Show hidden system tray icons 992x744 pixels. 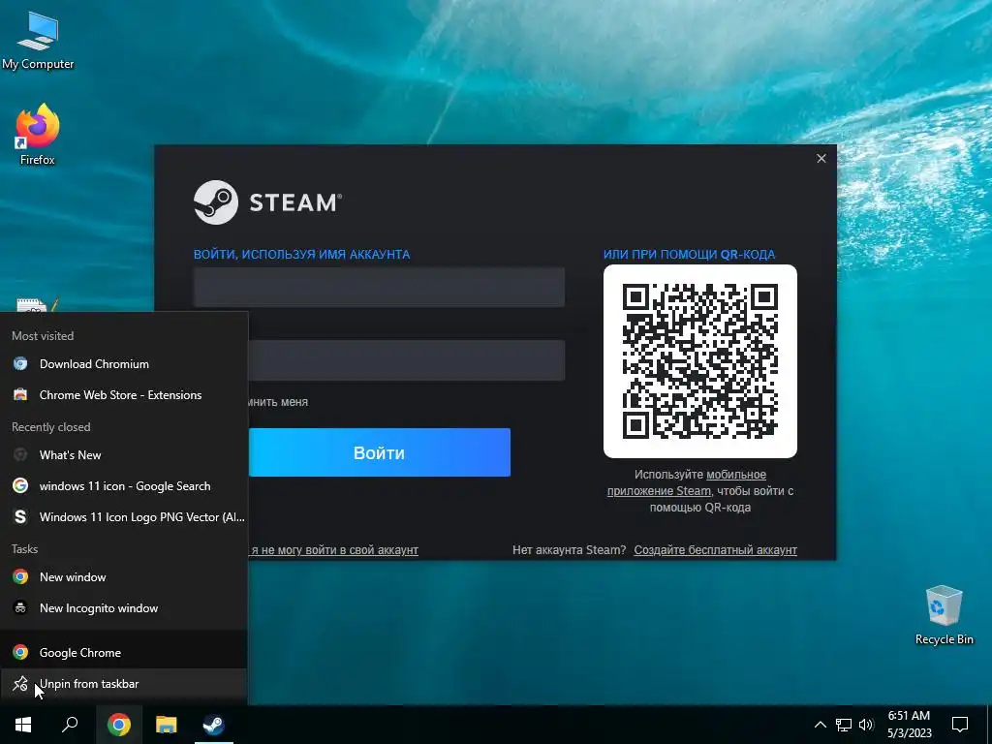(x=820, y=725)
